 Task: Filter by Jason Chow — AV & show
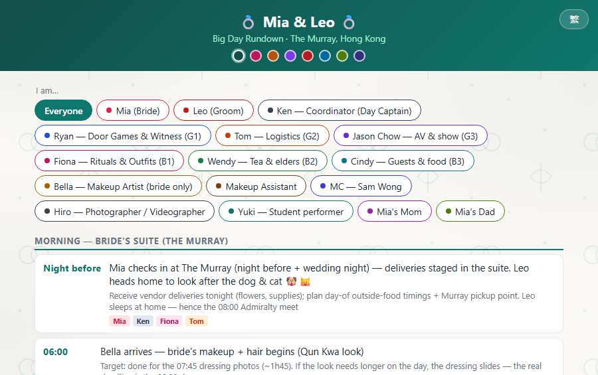click(411, 135)
